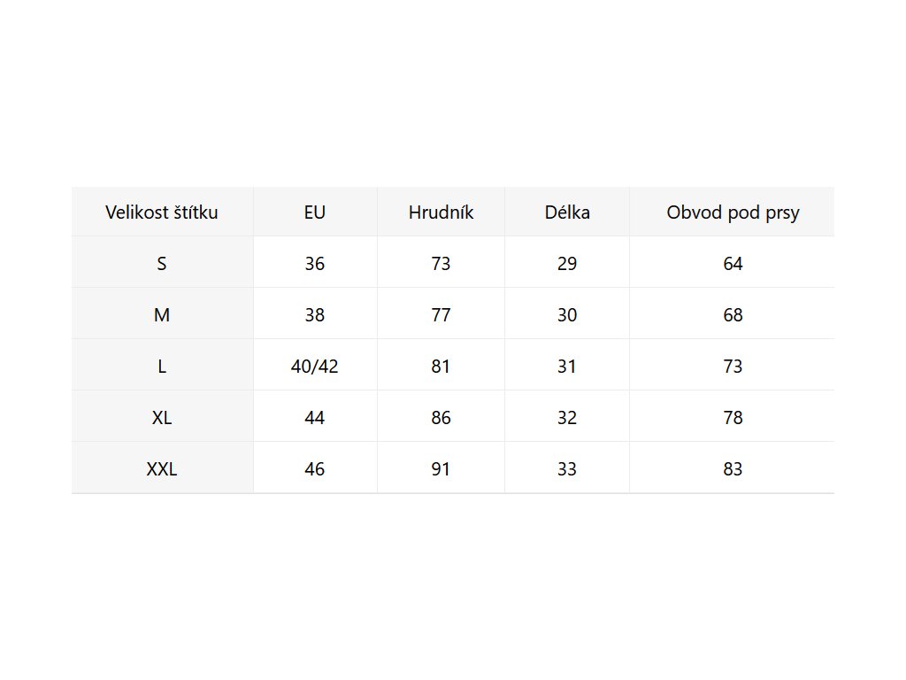Select the XXL size row label
The width and height of the screenshot is (906, 680).
(x=162, y=469)
